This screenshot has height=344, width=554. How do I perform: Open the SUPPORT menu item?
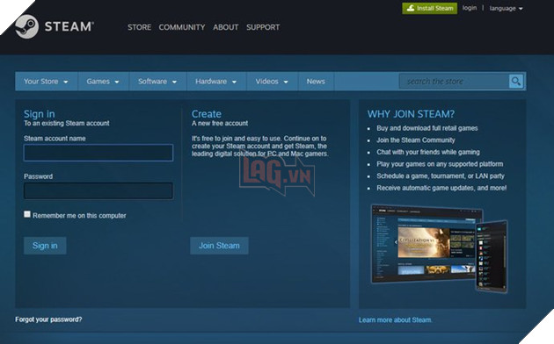click(263, 27)
